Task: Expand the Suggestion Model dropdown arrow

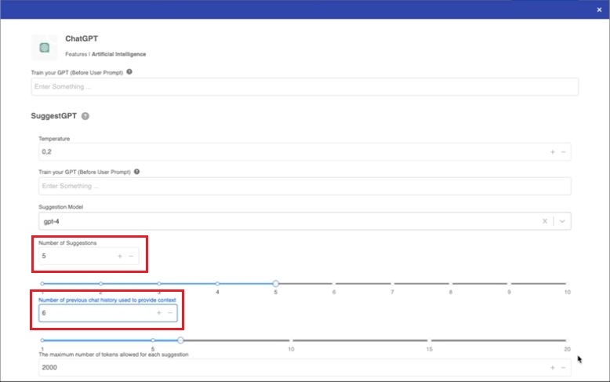Action: click(562, 221)
